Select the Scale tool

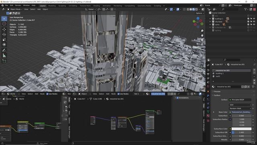tap(4, 39)
